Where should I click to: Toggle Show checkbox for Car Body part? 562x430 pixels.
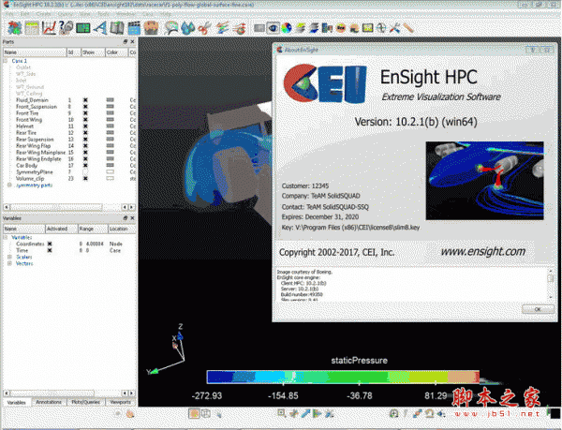coord(85,165)
